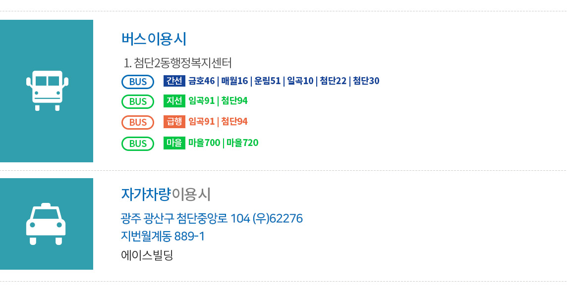The image size is (570, 290).
Task: Click the blue BUS badge beside 간선
Action: tap(137, 81)
